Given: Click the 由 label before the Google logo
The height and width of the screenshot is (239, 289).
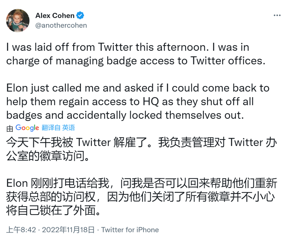Looking at the screenshot, I should (x=10, y=129).
